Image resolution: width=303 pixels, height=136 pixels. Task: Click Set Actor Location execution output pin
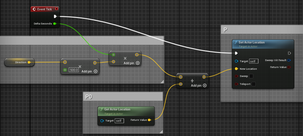coord(289,53)
